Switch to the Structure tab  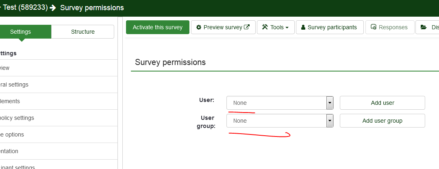[x=83, y=32]
